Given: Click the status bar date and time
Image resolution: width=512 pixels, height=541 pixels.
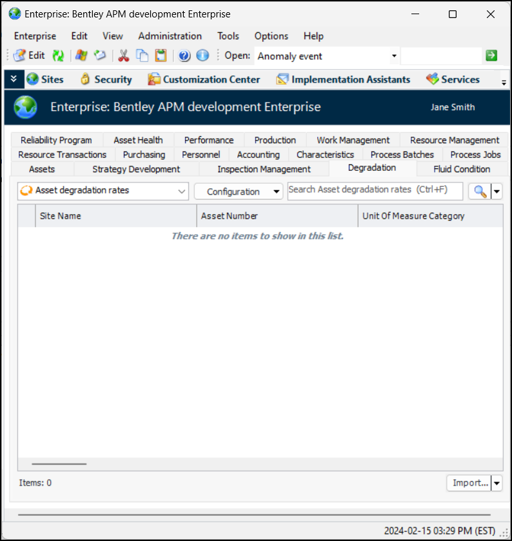Looking at the screenshot, I should coord(440,531).
